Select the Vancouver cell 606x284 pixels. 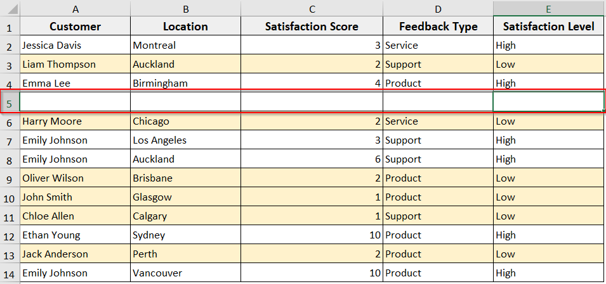coord(185,273)
